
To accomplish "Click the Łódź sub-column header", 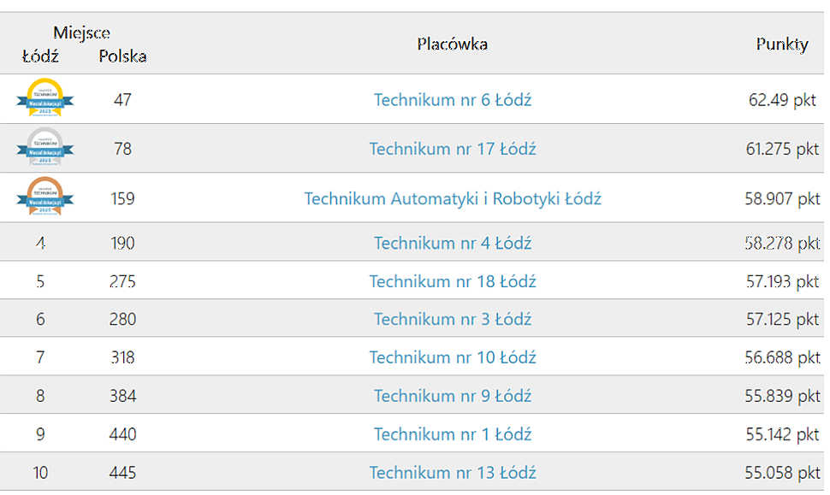I will pyautogui.click(x=40, y=57).
